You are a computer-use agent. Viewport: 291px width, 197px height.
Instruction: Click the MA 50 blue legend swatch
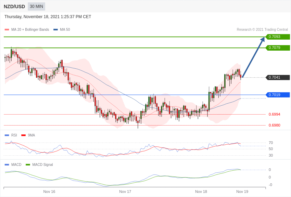(55, 30)
